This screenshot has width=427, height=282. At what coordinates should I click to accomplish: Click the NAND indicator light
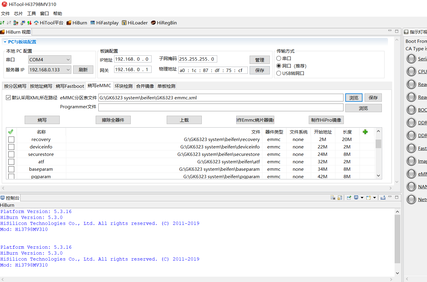411,187
